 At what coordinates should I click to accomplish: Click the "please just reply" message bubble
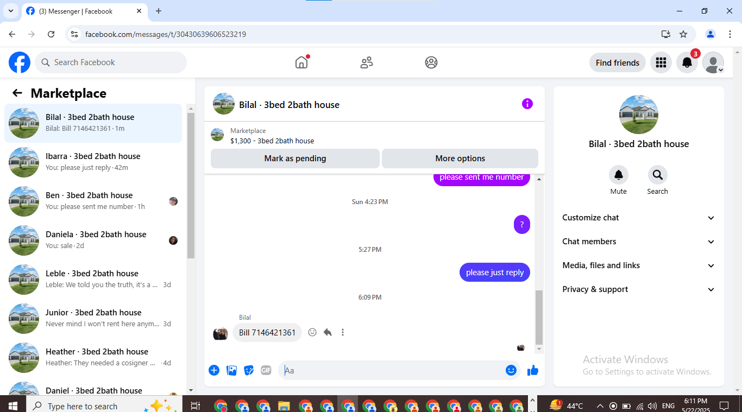tap(495, 272)
